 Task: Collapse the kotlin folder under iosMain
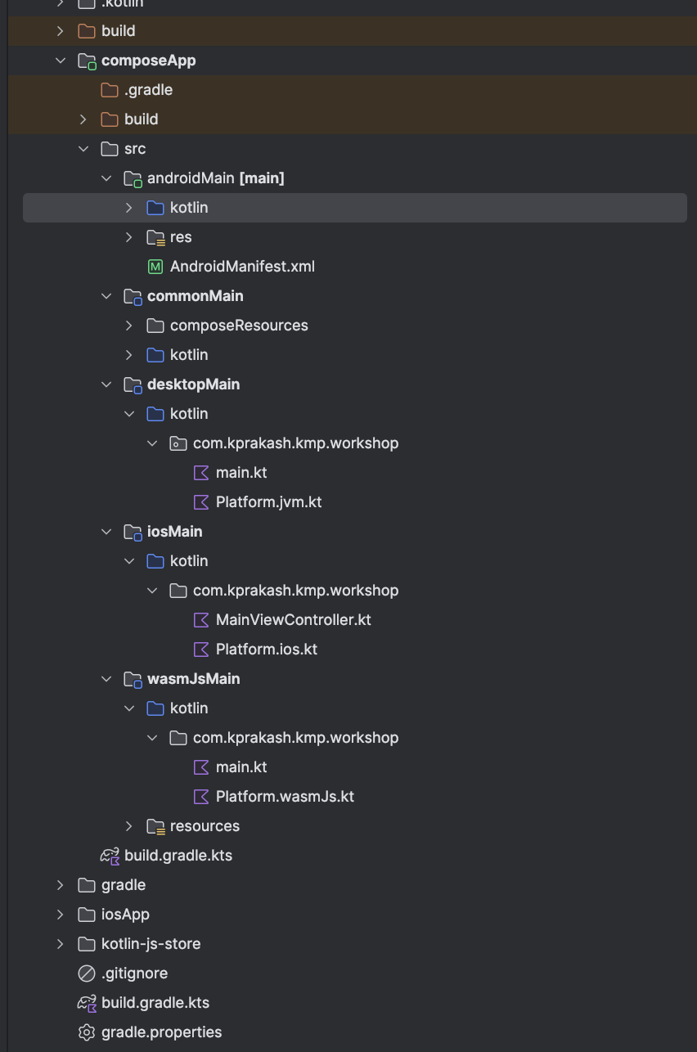click(129, 561)
